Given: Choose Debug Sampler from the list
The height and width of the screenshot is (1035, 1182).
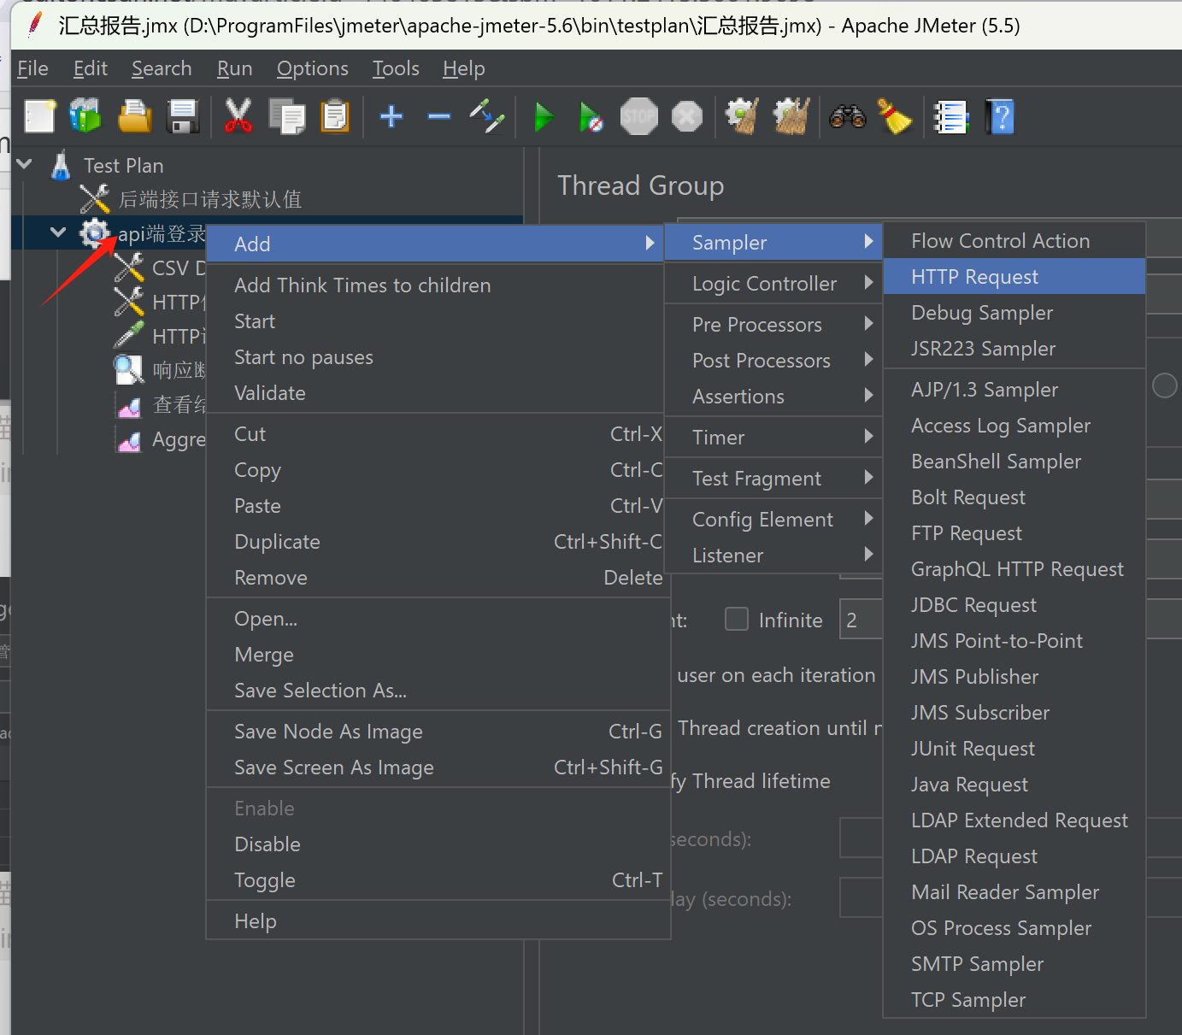Looking at the screenshot, I should coord(1014,313).
